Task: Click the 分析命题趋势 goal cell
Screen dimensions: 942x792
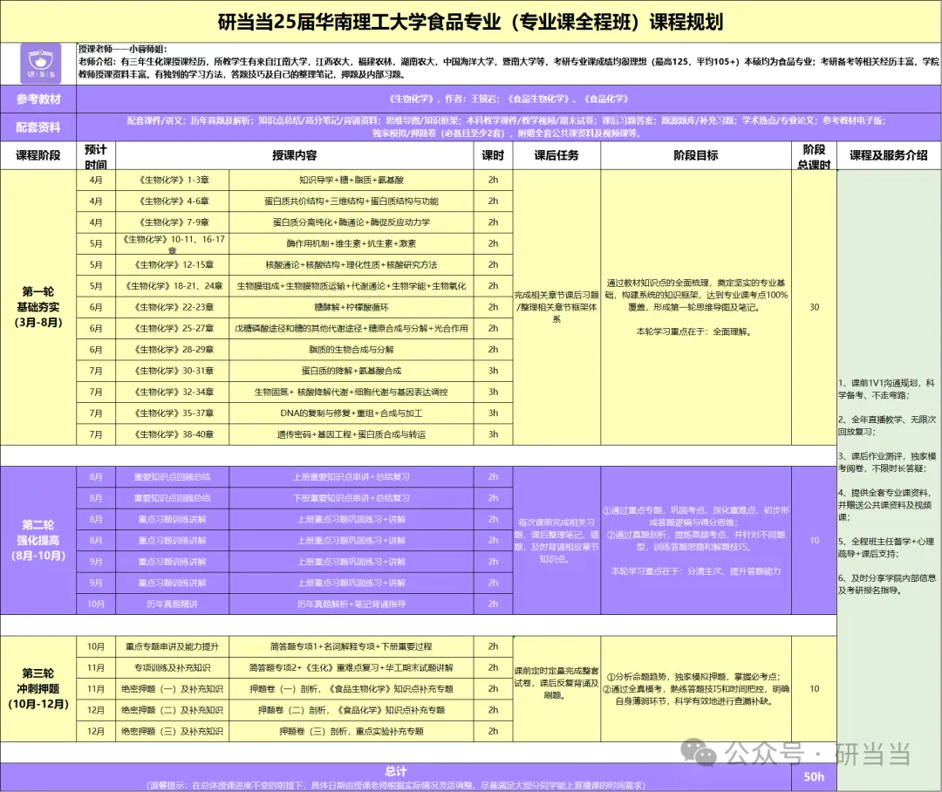Action: (x=696, y=689)
